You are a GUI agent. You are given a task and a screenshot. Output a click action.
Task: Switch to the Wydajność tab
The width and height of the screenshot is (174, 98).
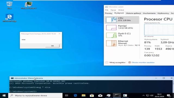click(x=119, y=13)
